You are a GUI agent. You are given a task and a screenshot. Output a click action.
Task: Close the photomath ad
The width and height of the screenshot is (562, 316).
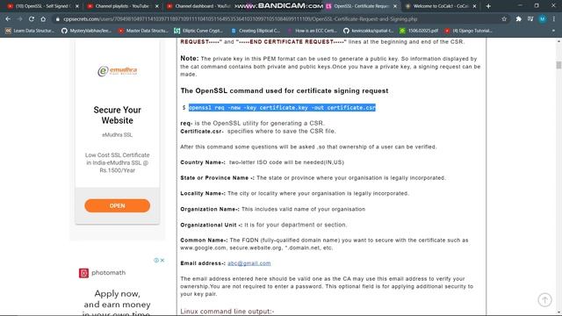point(162,260)
